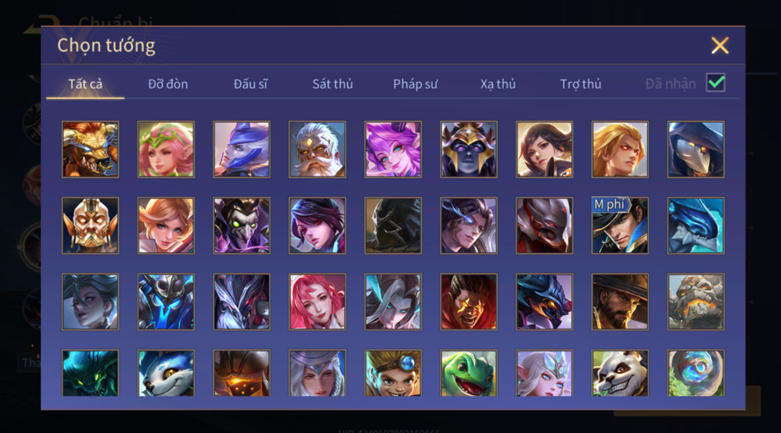Pick the blue raccoon hero portrait
781x433 pixels.
[166, 373]
